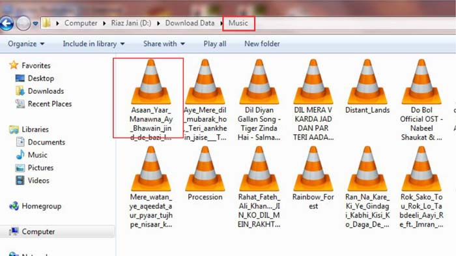Select the Rahat_Fateh_Ali_Khan VLC file icon
This screenshot has width=456, height=256.
click(259, 169)
